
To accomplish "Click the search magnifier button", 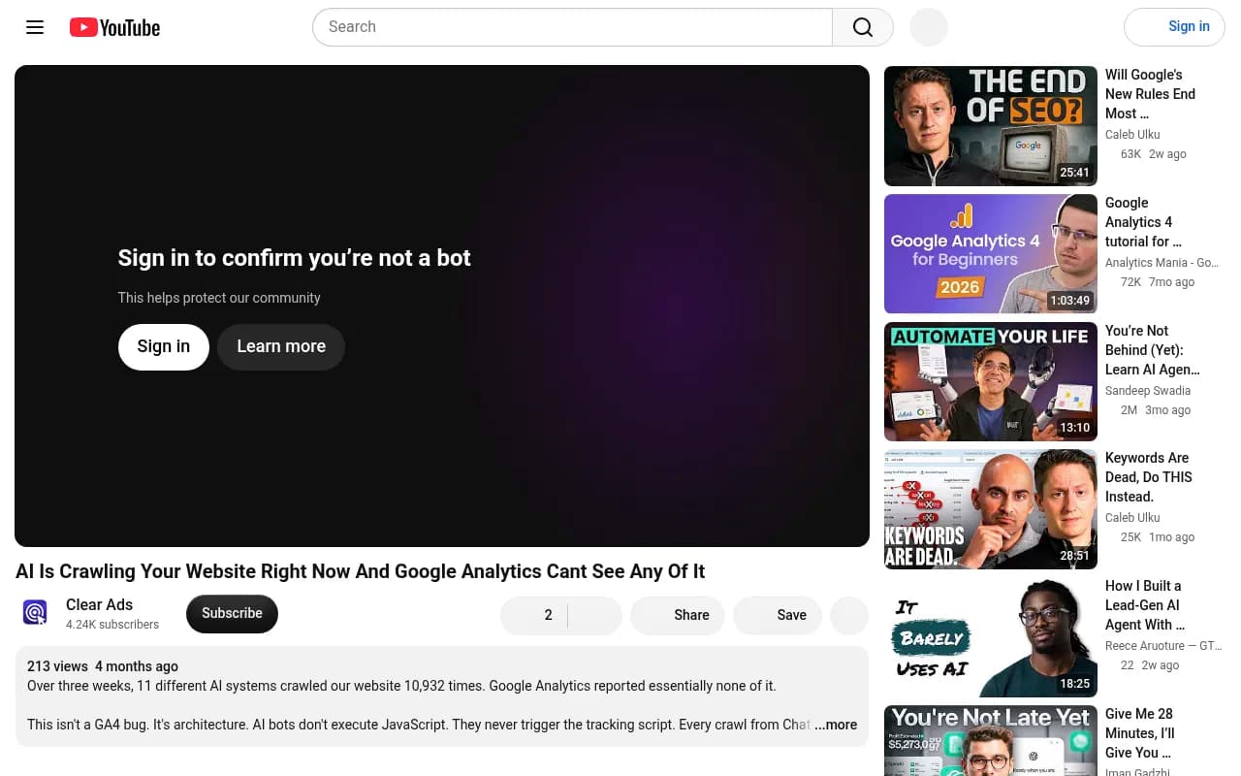I will 863,27.
